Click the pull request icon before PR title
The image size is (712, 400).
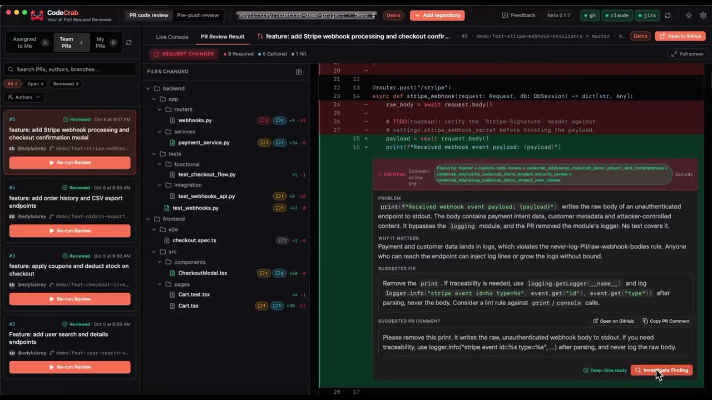[x=260, y=36]
